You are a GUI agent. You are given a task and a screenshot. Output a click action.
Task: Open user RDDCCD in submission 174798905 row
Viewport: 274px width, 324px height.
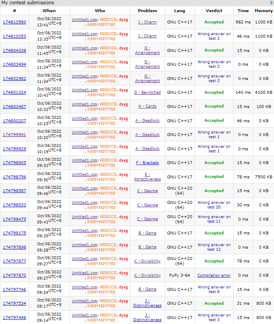click(x=108, y=160)
